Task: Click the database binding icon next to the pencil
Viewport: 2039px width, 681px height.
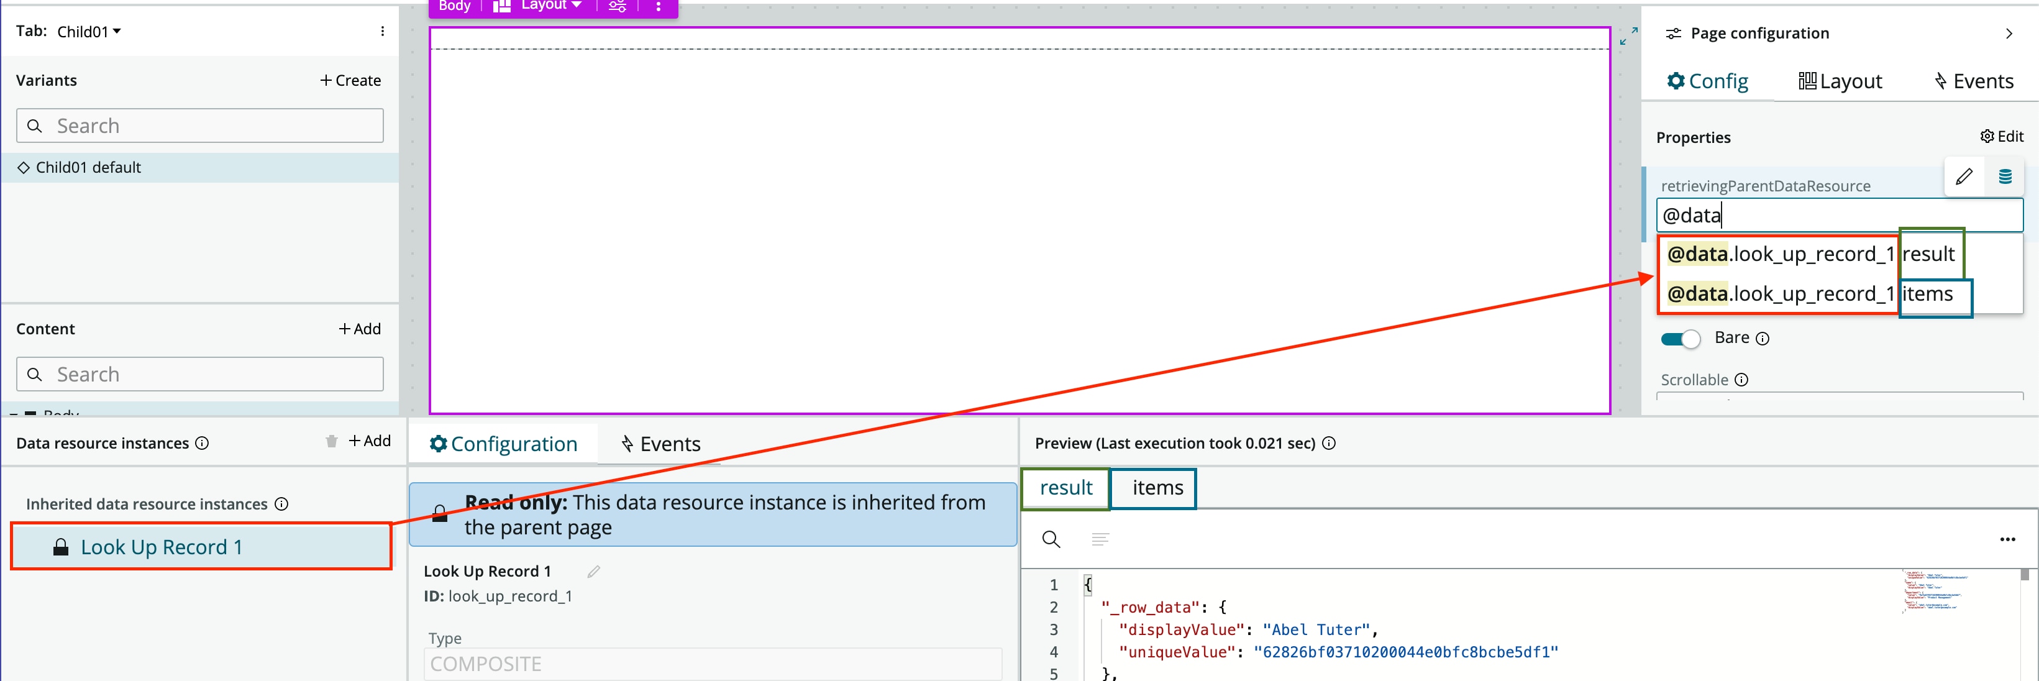Action: [2005, 176]
